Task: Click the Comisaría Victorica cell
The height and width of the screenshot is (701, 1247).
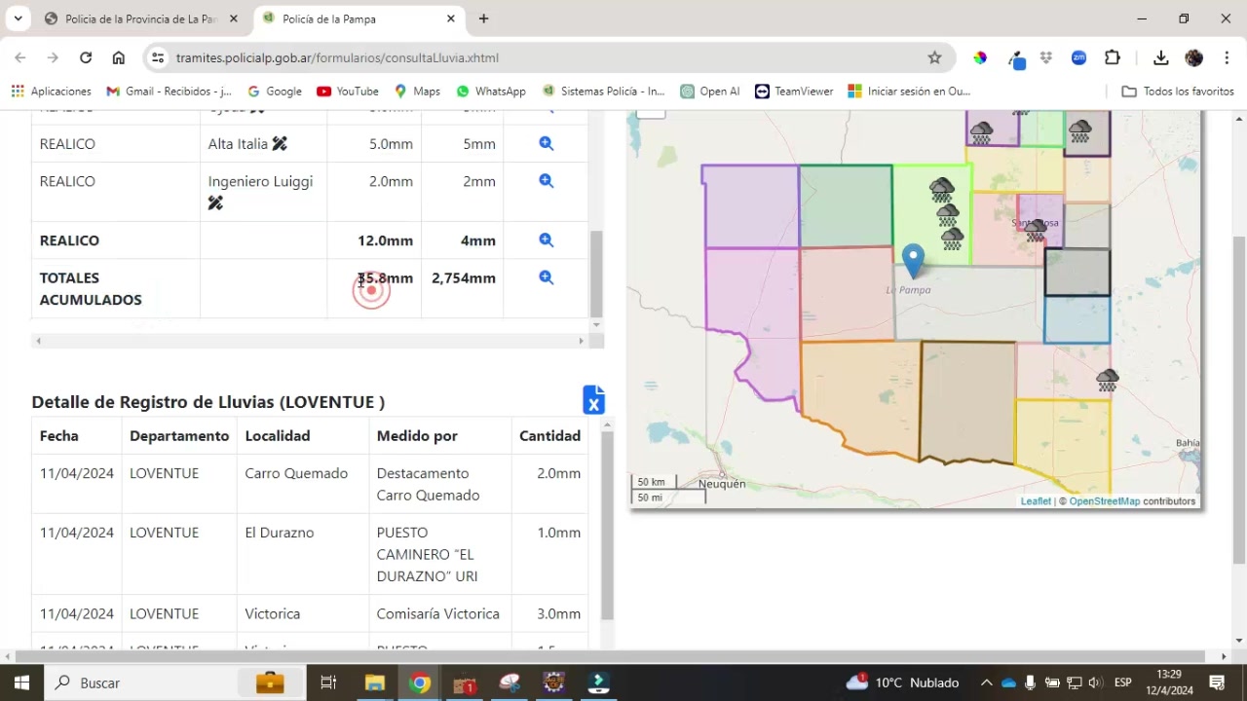Action: coord(438,613)
